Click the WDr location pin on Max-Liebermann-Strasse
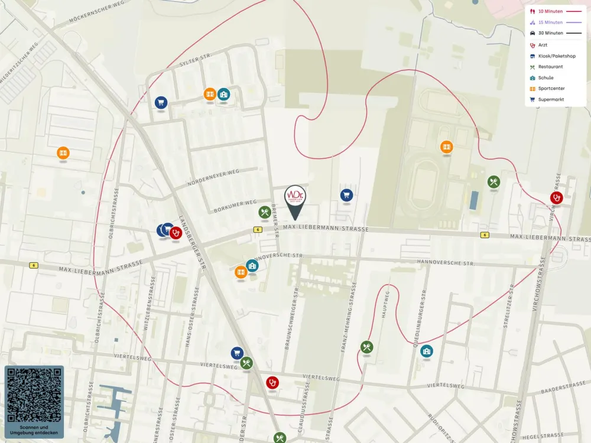Image resolution: width=591 pixels, height=443 pixels. pyautogui.click(x=295, y=201)
